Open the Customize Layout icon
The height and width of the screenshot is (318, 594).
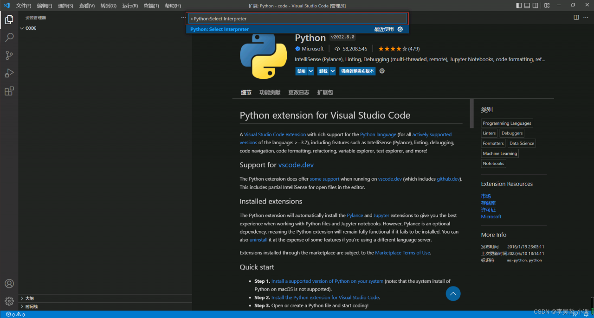(547, 6)
